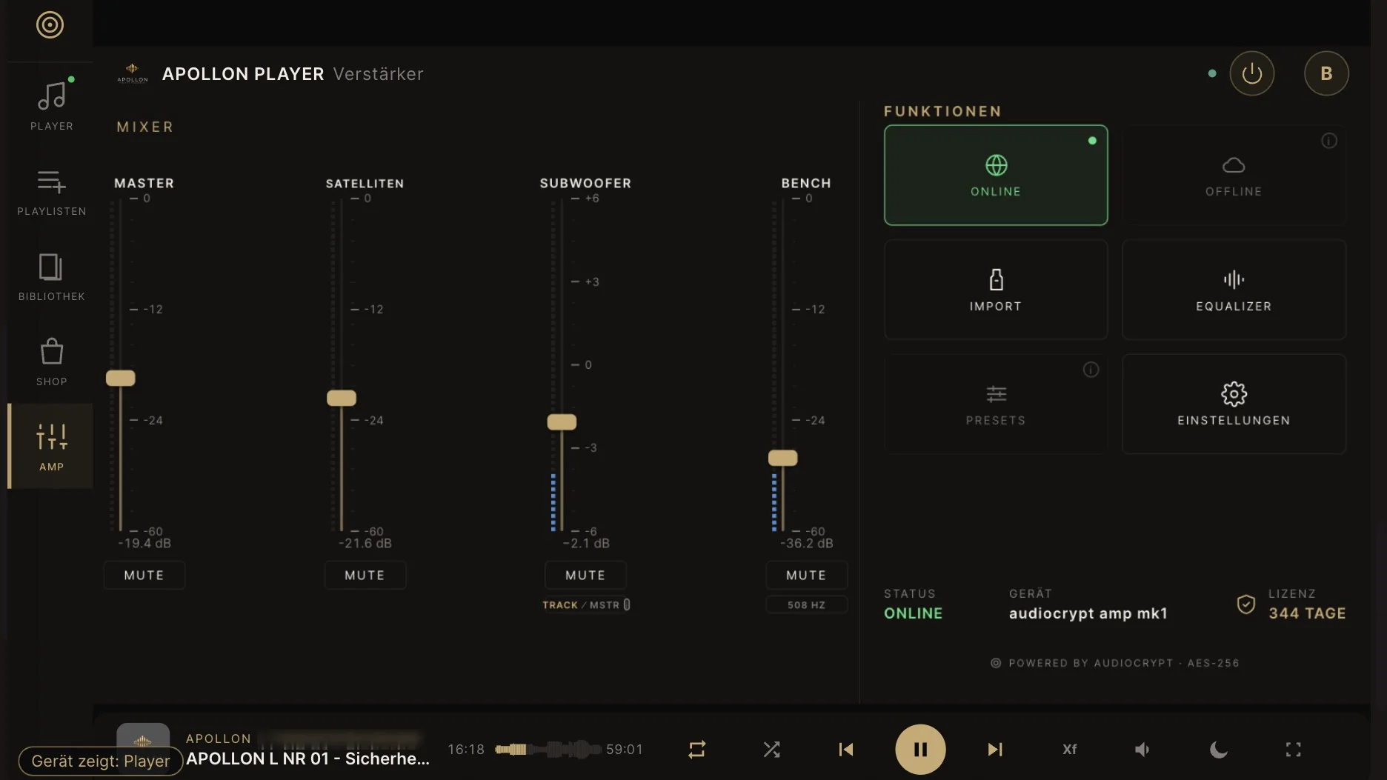The height and width of the screenshot is (780, 1387).
Task: Toggle the amplifier power button
Action: click(1251, 73)
